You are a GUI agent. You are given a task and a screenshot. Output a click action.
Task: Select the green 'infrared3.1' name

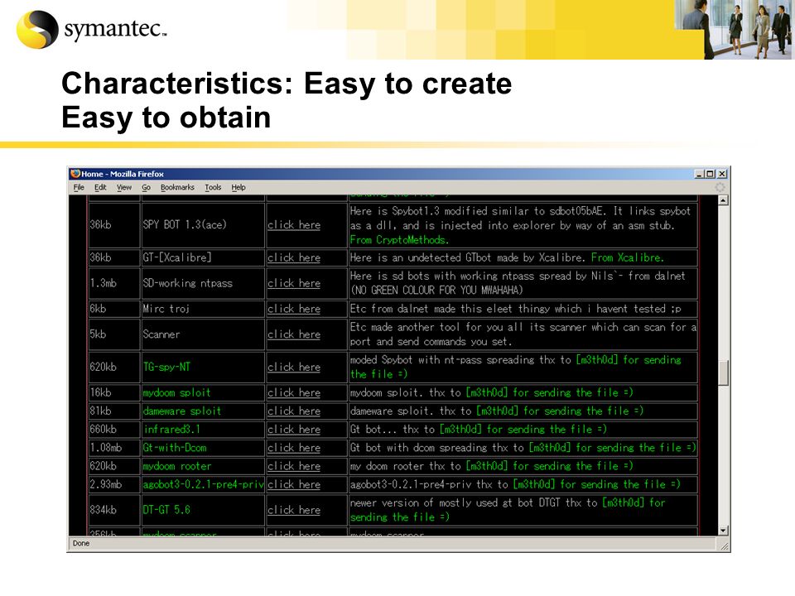(172, 430)
